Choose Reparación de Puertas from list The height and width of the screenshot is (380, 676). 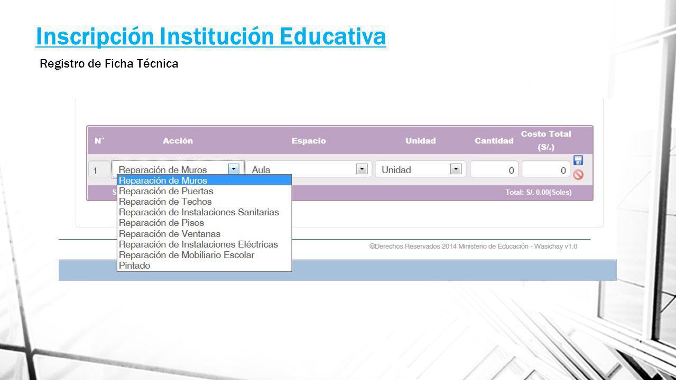205,191
